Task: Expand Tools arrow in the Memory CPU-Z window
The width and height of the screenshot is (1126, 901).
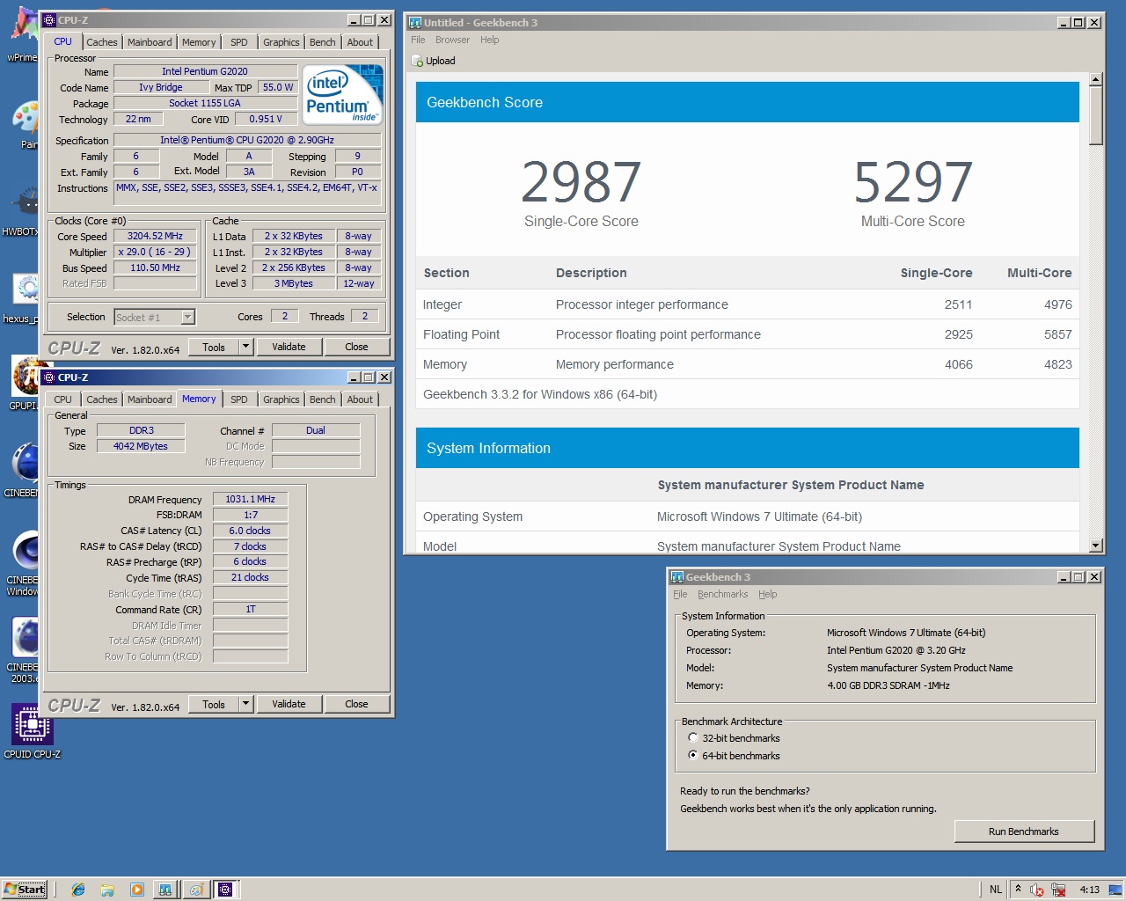Action: (x=246, y=704)
